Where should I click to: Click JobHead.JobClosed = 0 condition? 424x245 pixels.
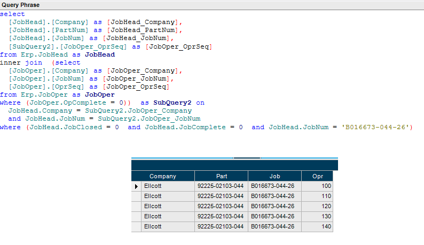click(x=74, y=127)
